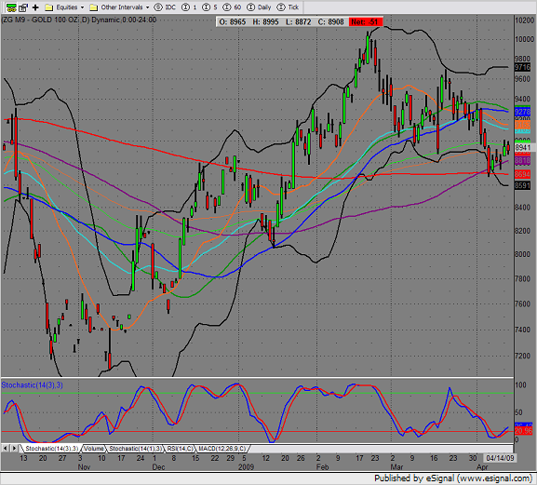The width and height of the screenshot is (537, 485).
Task: Click the black plus icon in toolbar
Action: pos(35,7)
